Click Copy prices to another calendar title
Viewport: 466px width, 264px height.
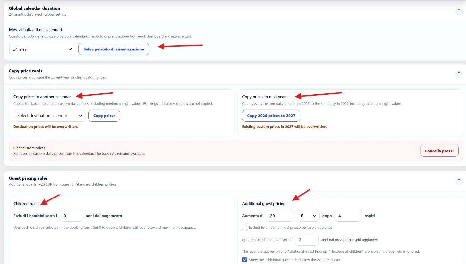(x=42, y=97)
